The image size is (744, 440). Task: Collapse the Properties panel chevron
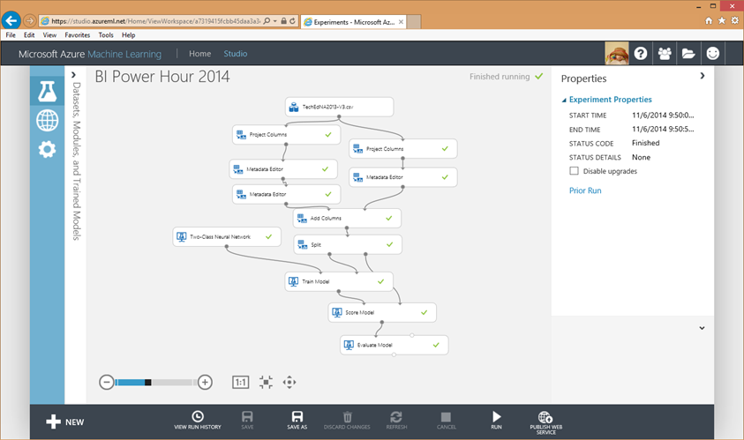(703, 76)
